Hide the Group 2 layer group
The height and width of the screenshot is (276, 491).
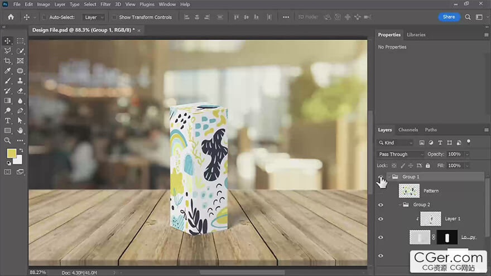click(381, 205)
